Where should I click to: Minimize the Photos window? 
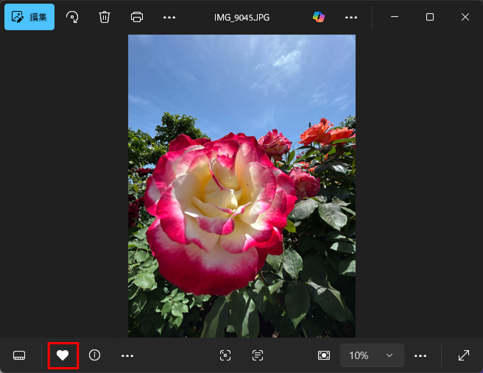tap(395, 17)
